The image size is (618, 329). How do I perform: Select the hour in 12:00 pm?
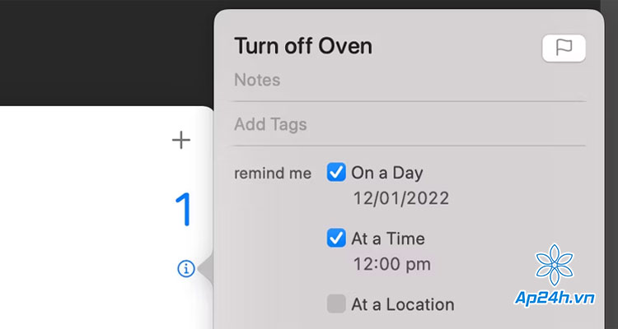363,265
